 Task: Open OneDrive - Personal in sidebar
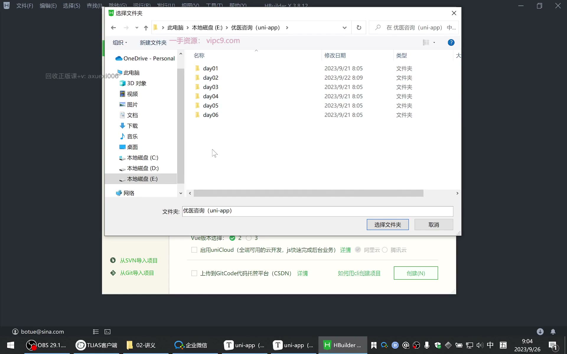[x=145, y=58]
